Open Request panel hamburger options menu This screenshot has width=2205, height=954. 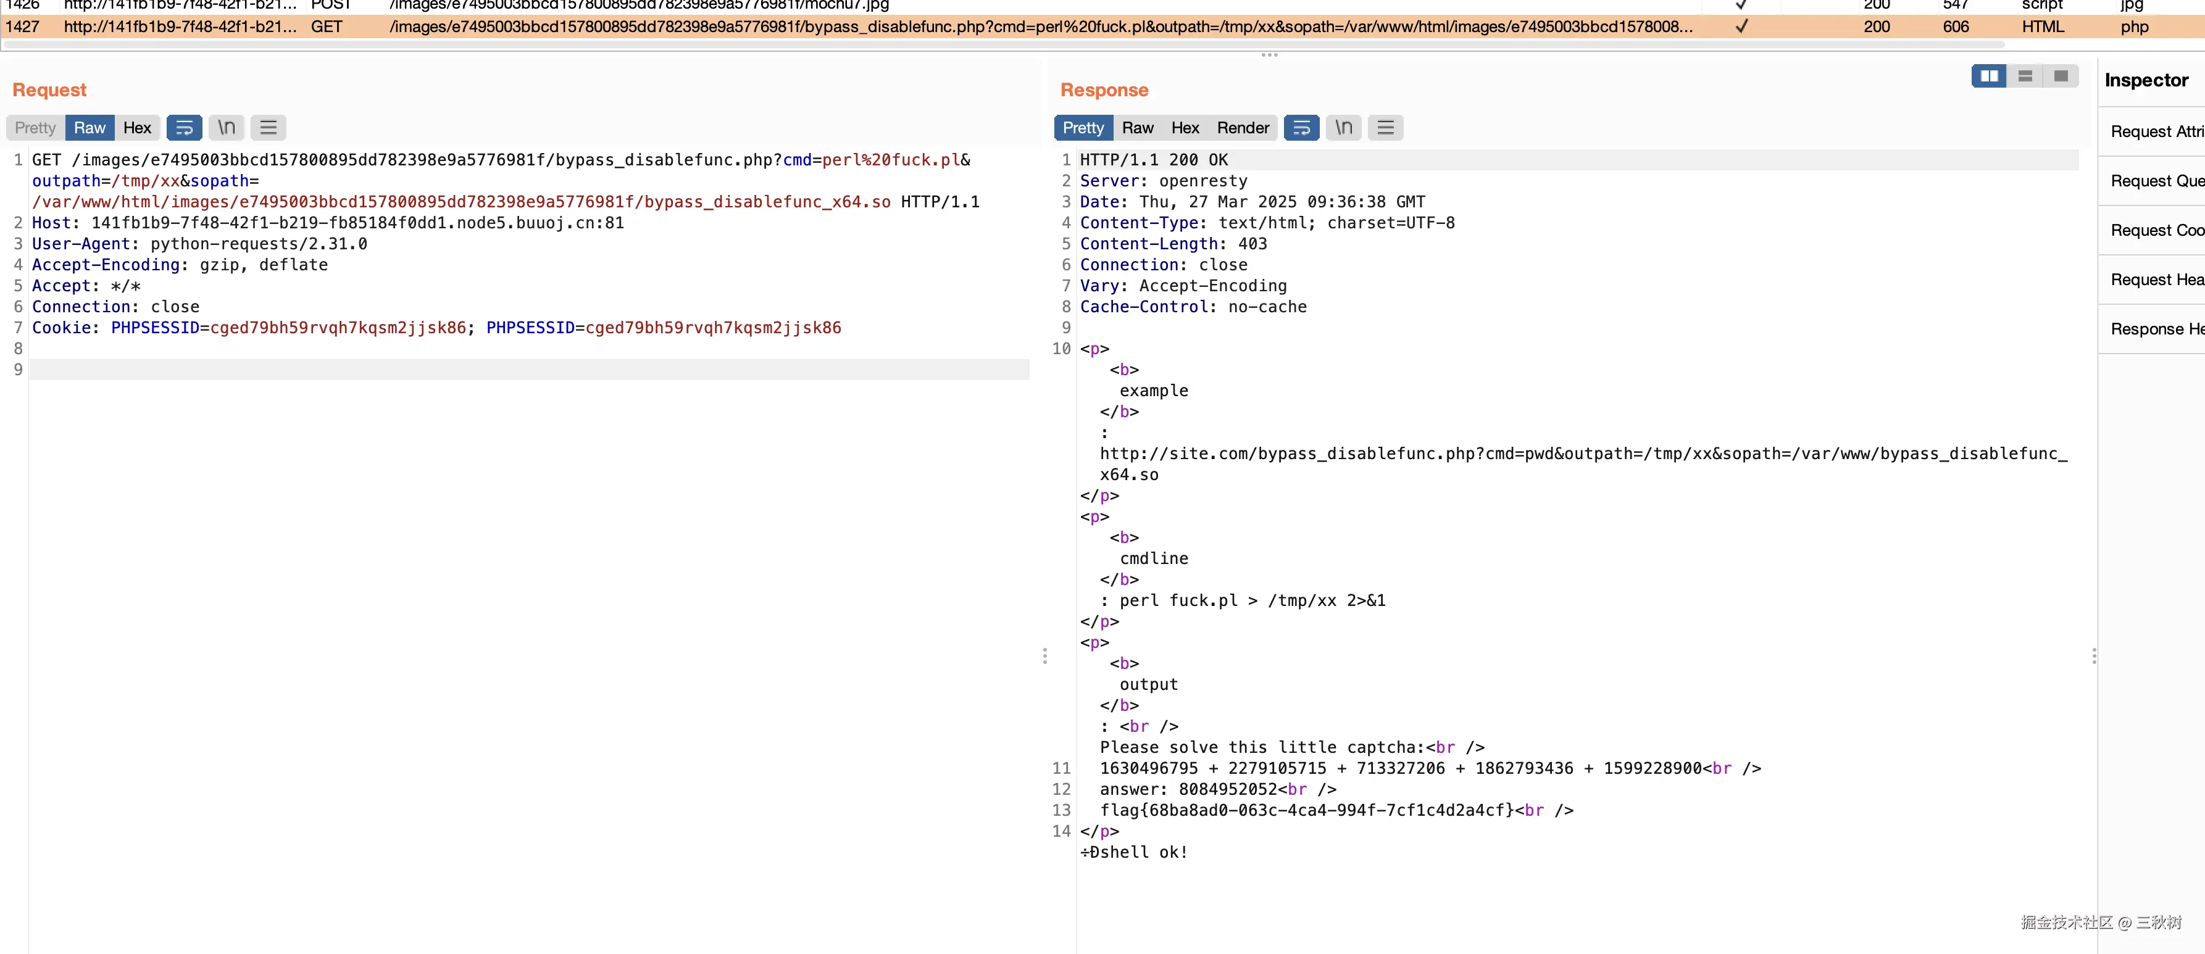point(268,128)
